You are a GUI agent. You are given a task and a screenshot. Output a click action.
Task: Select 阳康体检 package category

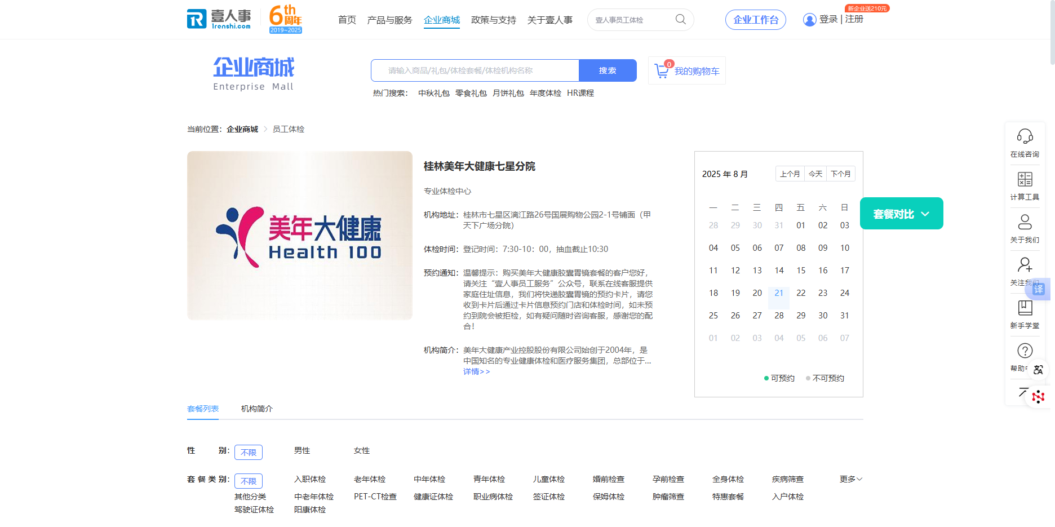(x=310, y=510)
